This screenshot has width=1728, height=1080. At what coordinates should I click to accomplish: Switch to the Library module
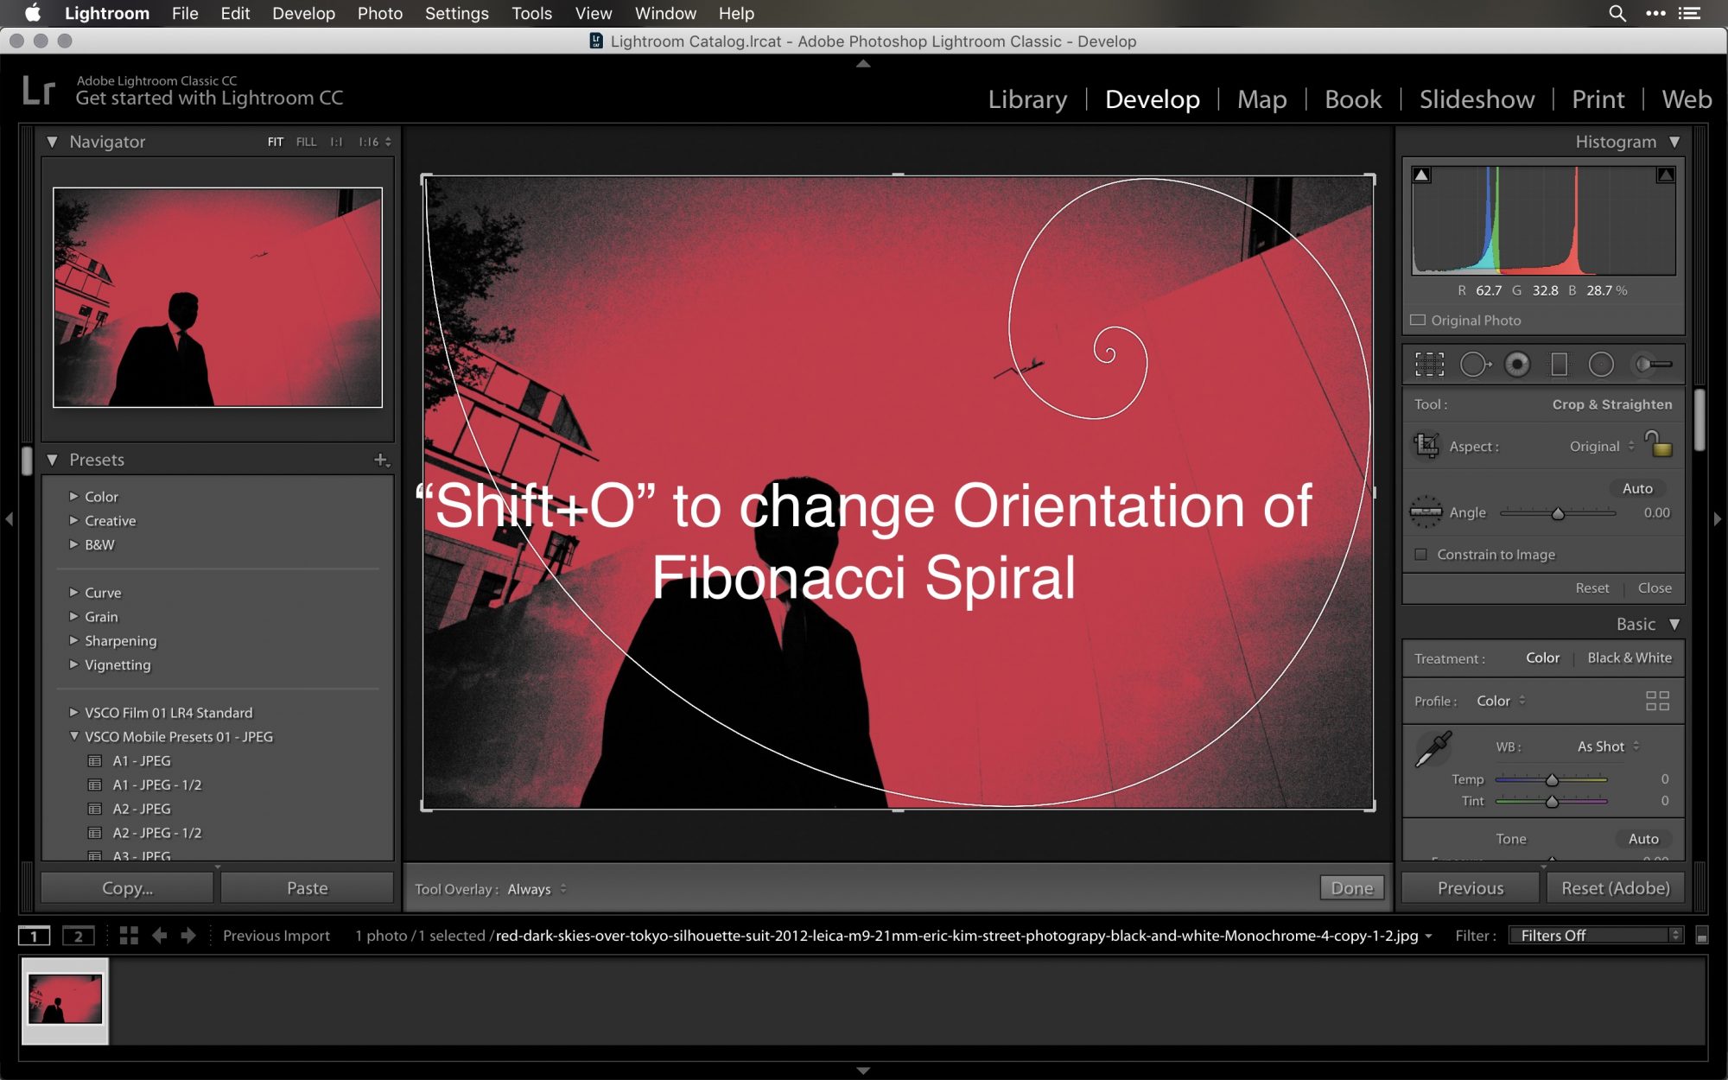tap(1027, 99)
